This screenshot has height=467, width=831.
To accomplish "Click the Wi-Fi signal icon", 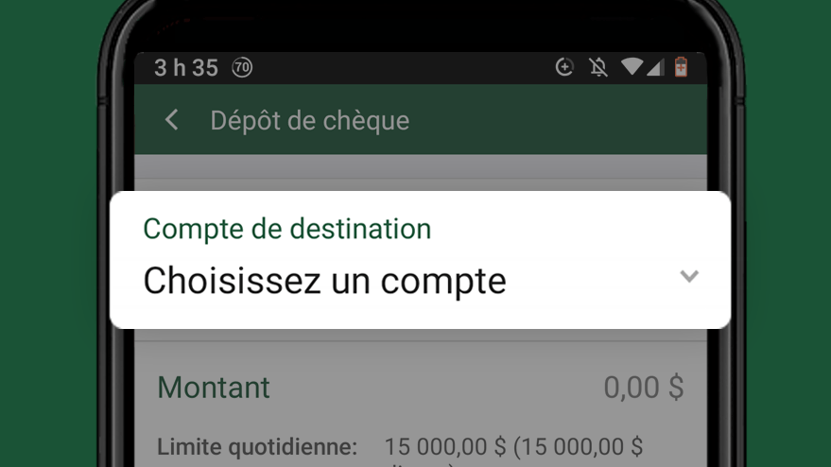I will (x=632, y=67).
